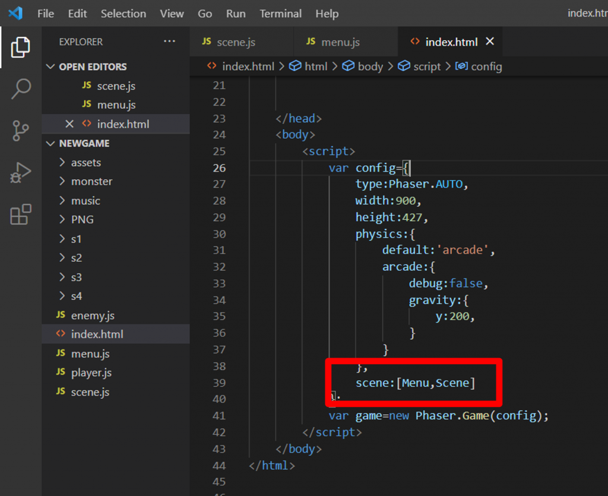Open the Extensions view
The width and height of the screenshot is (608, 496).
21,214
